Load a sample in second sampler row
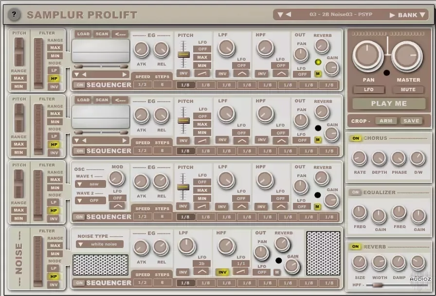 [83, 100]
